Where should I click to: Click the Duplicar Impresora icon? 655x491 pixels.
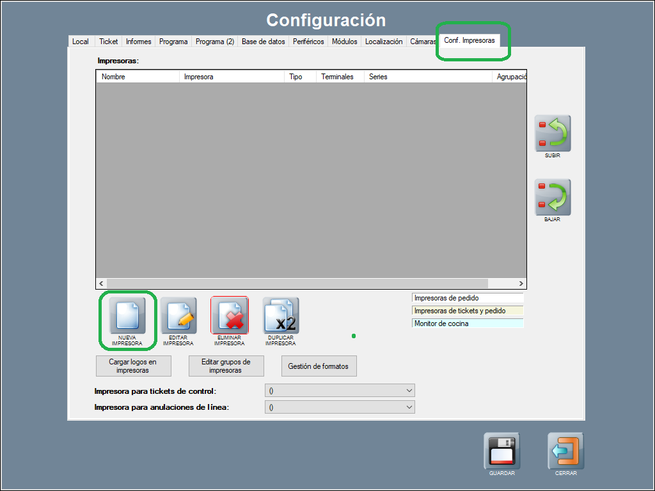coord(280,315)
